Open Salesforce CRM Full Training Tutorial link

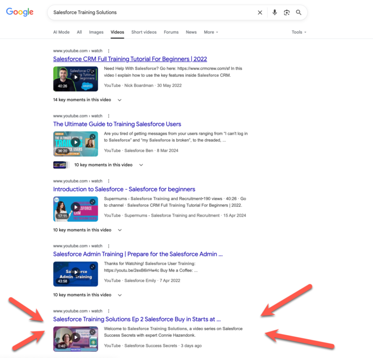(130, 59)
